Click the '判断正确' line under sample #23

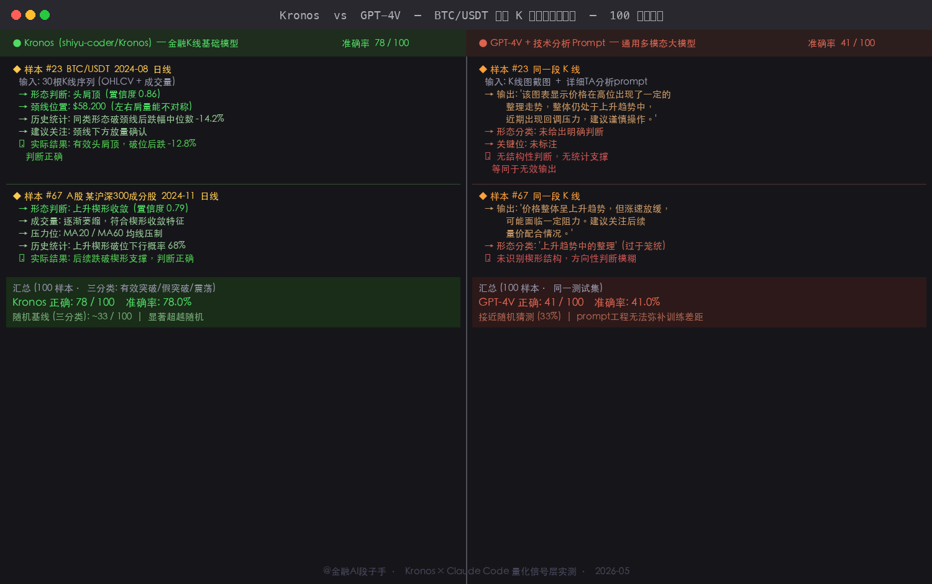pyautogui.click(x=44, y=157)
